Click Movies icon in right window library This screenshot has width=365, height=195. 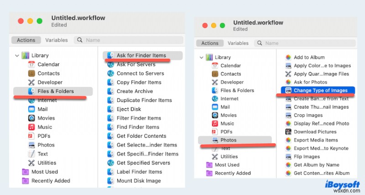click(215, 115)
